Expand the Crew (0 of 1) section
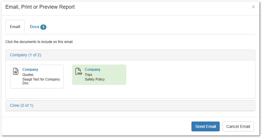Image resolution: width=262 pixels, height=138 pixels. coord(22,105)
